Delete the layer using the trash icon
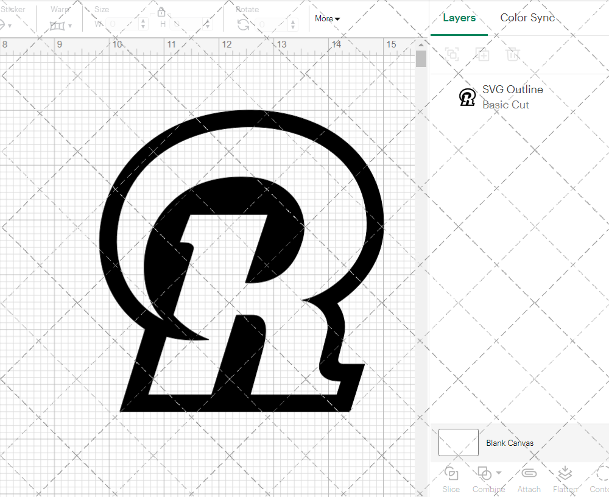Screen dimensions: 609x497 (513, 54)
